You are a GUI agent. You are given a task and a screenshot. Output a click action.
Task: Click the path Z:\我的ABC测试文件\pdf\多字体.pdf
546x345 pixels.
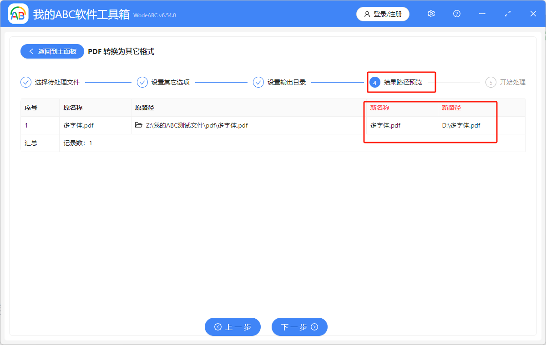point(197,125)
